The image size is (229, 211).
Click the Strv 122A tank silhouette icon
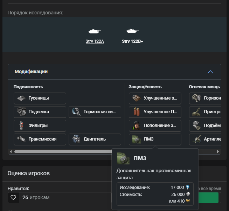coord(95,31)
